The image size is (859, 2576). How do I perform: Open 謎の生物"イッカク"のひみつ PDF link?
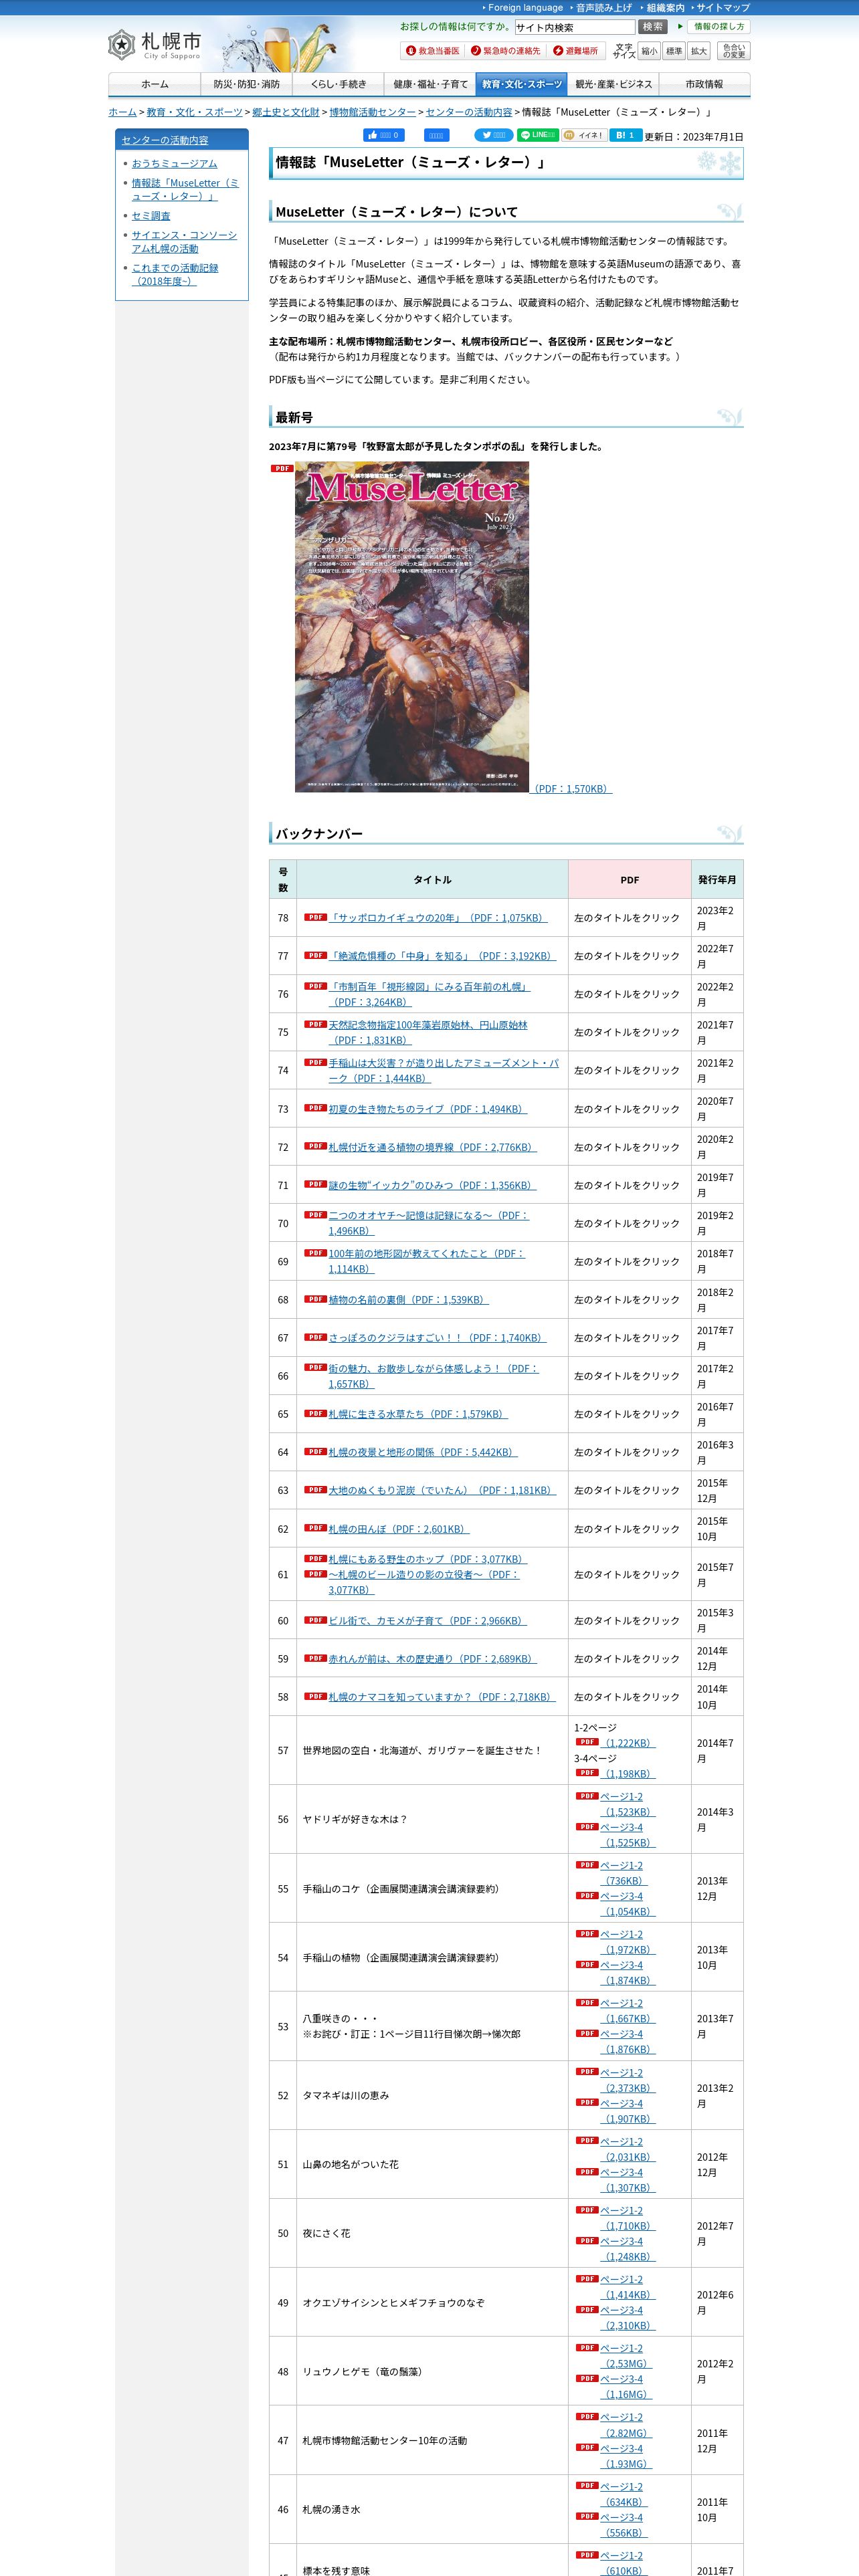[x=432, y=1185]
